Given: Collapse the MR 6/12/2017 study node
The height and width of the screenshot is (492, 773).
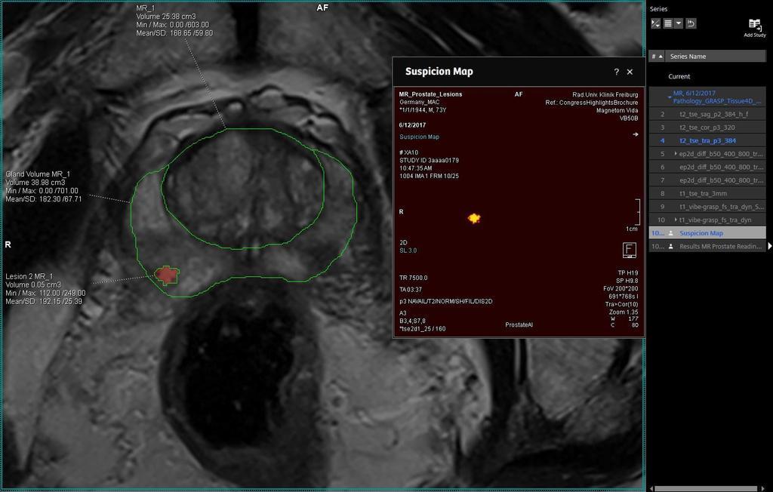Looking at the screenshot, I should coord(669,97).
